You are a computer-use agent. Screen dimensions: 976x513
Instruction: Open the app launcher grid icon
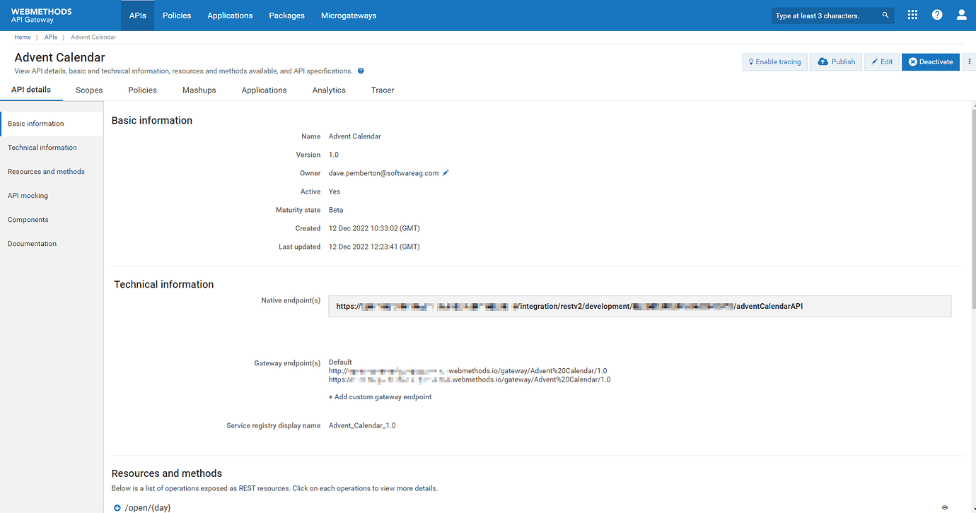coord(912,15)
